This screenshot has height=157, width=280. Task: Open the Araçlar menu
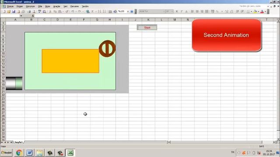tap(57, 7)
